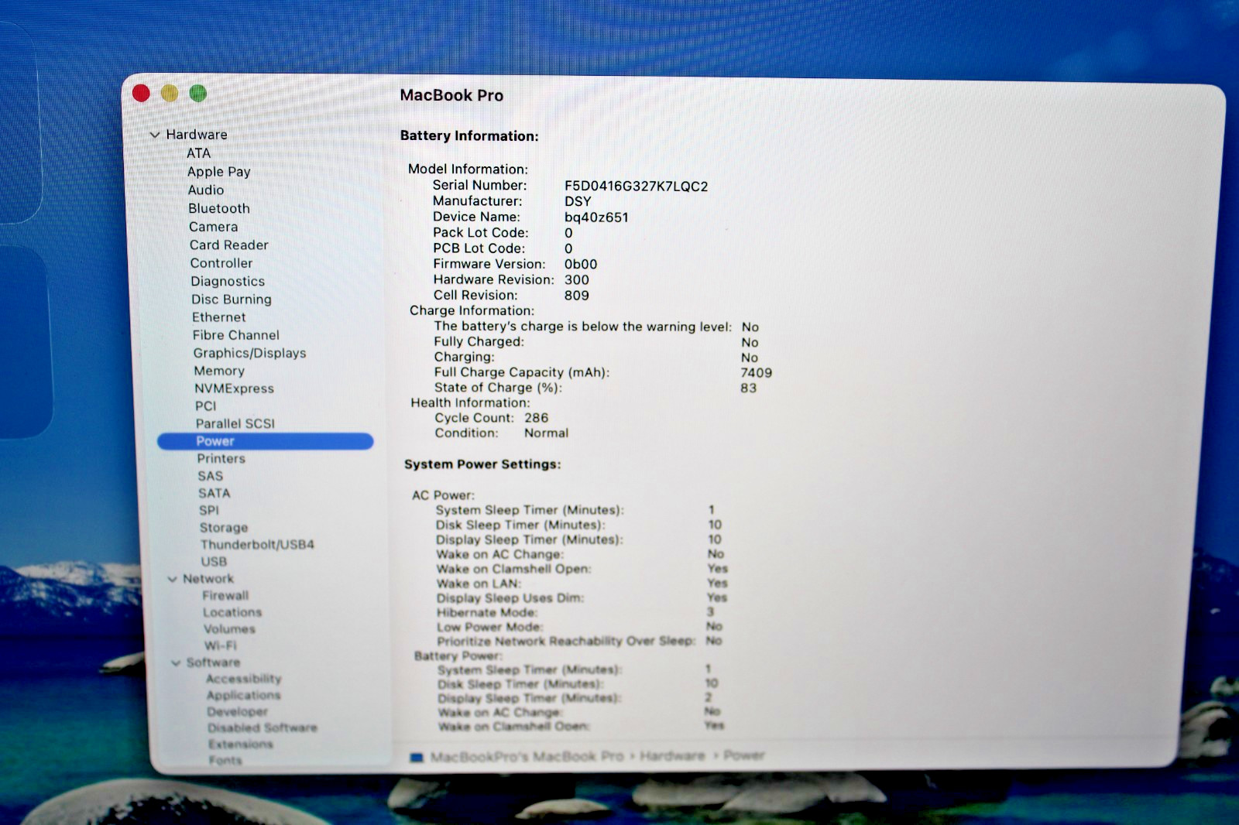Open the PCI entry
The width and height of the screenshot is (1239, 825).
pos(206,406)
